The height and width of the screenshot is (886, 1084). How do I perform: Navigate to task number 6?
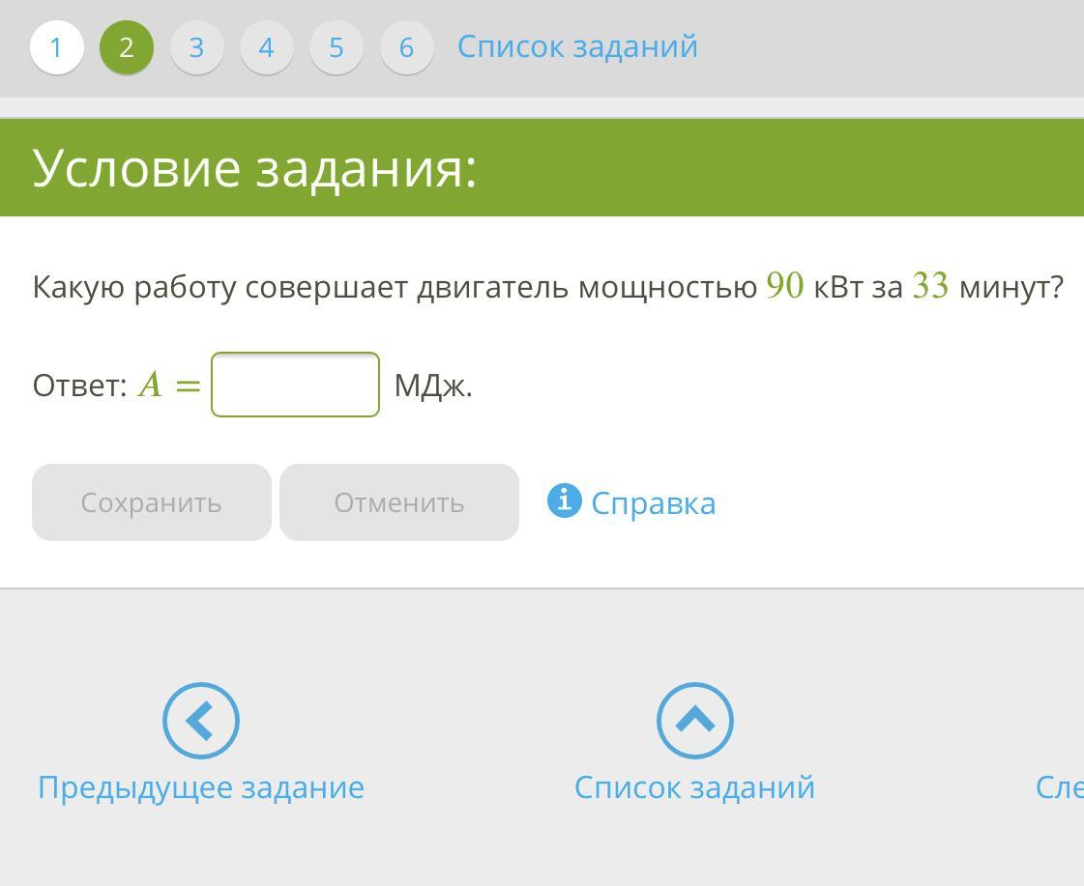point(406,47)
